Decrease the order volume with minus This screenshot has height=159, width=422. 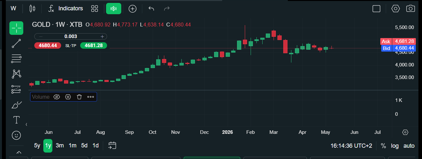click(x=41, y=36)
